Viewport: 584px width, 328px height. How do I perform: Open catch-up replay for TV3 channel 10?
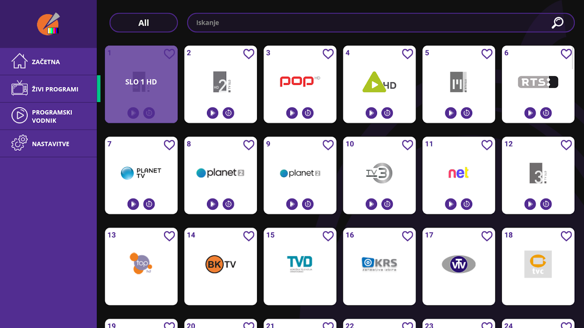(387, 204)
